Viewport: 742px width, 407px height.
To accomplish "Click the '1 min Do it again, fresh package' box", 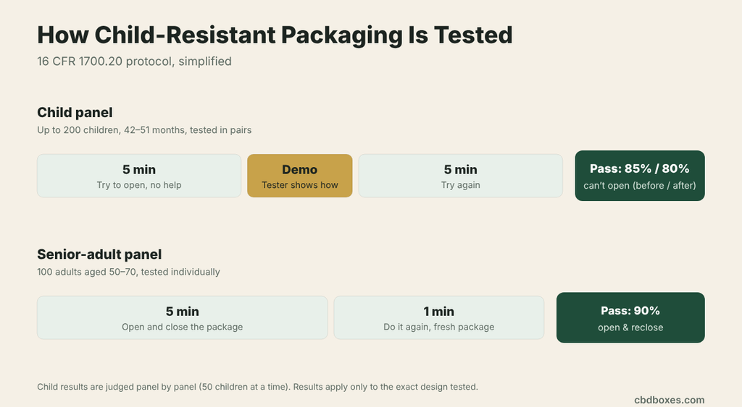I will (438, 318).
